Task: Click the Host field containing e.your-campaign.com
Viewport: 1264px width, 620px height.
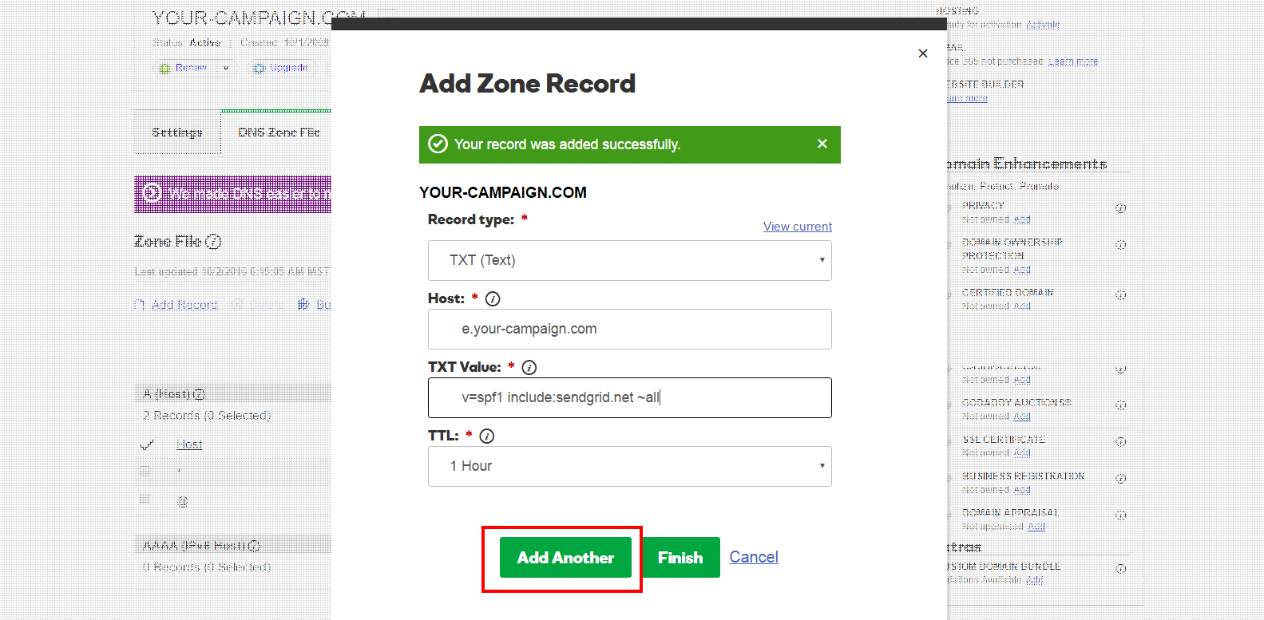Action: pos(629,329)
